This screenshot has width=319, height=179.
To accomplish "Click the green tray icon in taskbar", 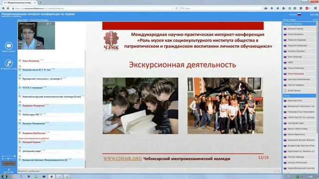I will [x=297, y=177].
